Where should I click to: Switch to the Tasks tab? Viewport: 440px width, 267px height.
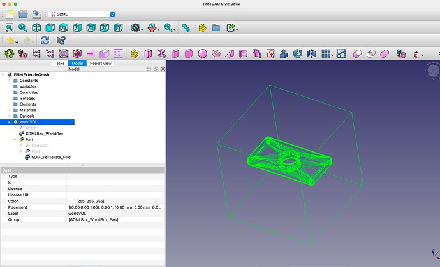point(59,63)
